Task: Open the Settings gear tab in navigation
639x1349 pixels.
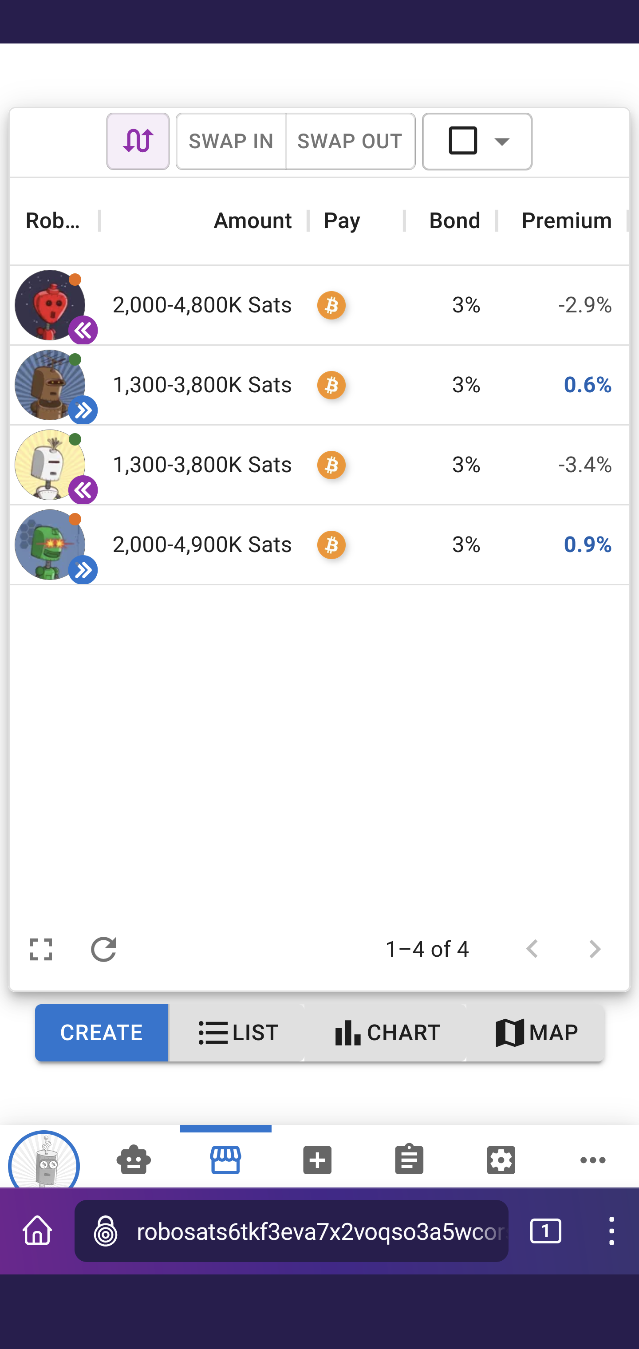Action: click(501, 1160)
